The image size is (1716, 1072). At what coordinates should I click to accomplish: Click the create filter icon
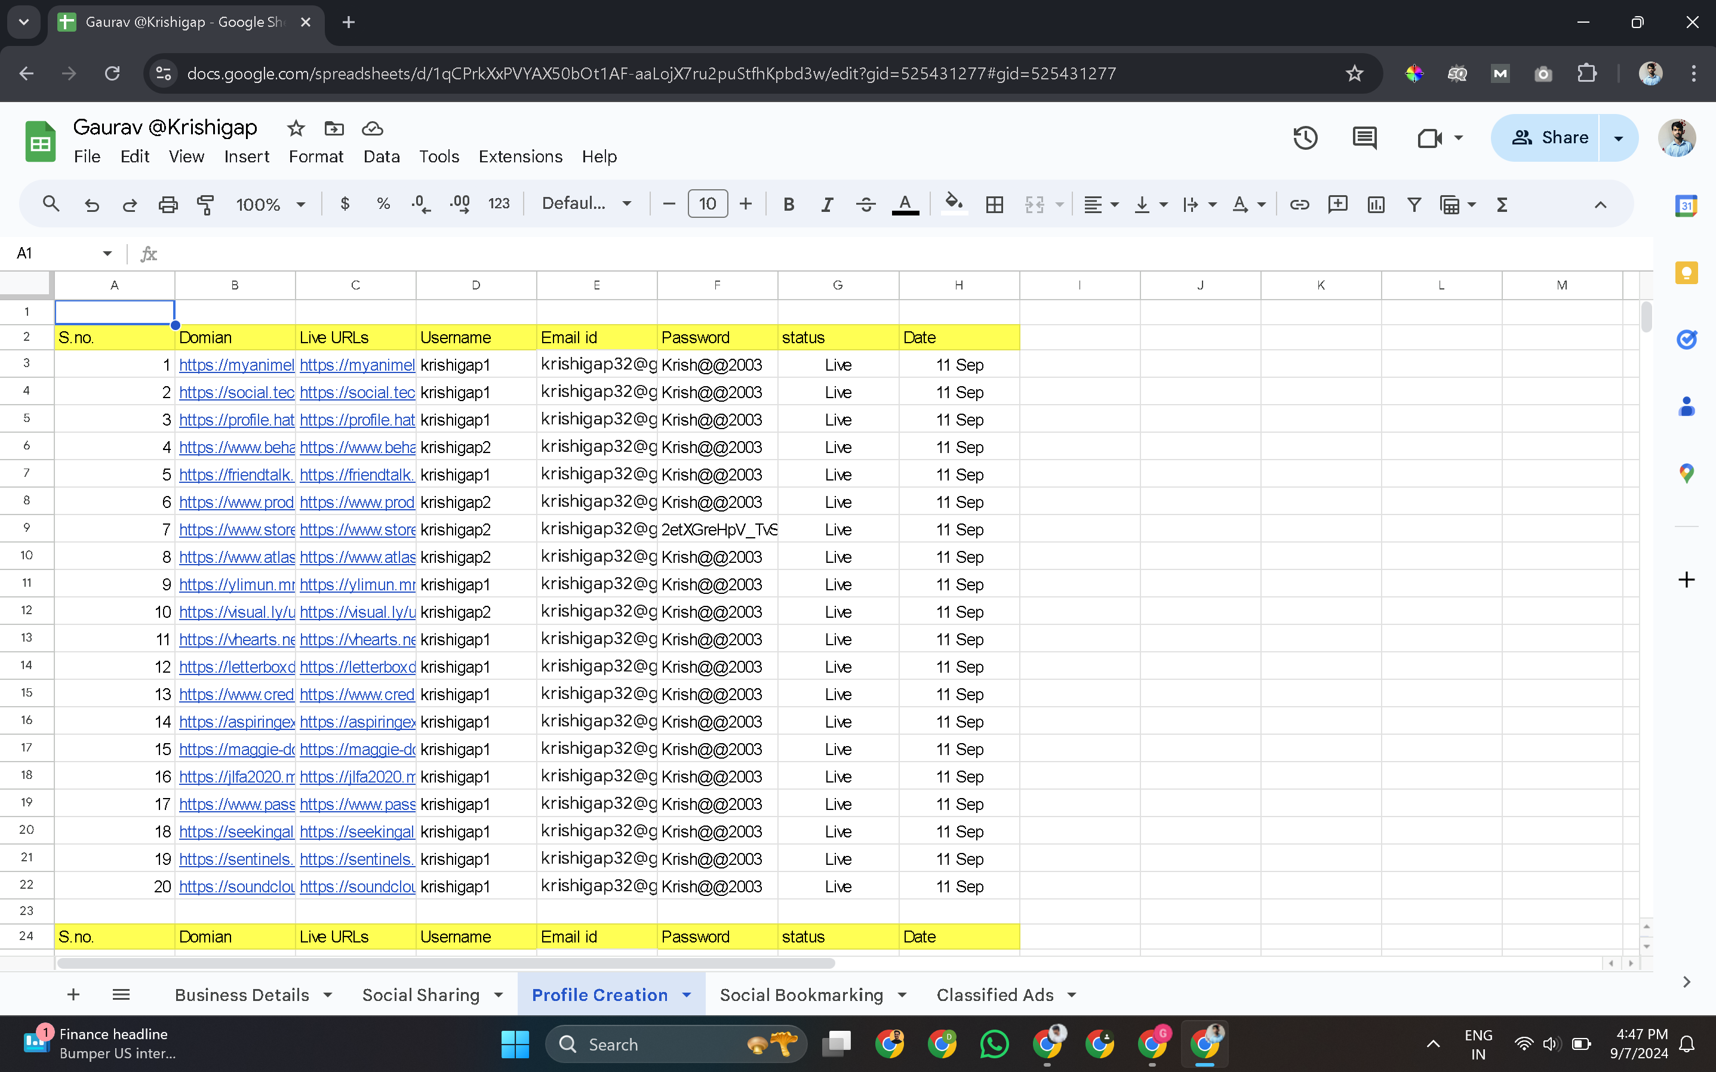coord(1414,204)
